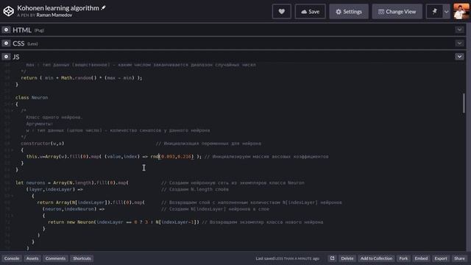Show keyboard Shortcuts
Screen dimensions: 471x265
click(x=82, y=258)
